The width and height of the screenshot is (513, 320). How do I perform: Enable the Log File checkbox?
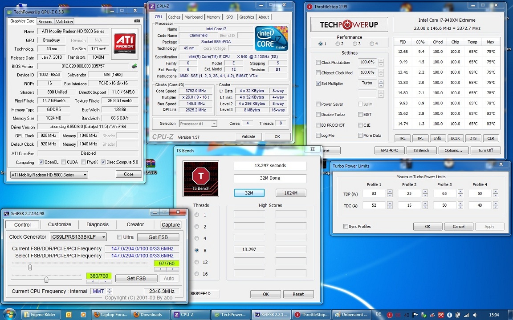318,135
